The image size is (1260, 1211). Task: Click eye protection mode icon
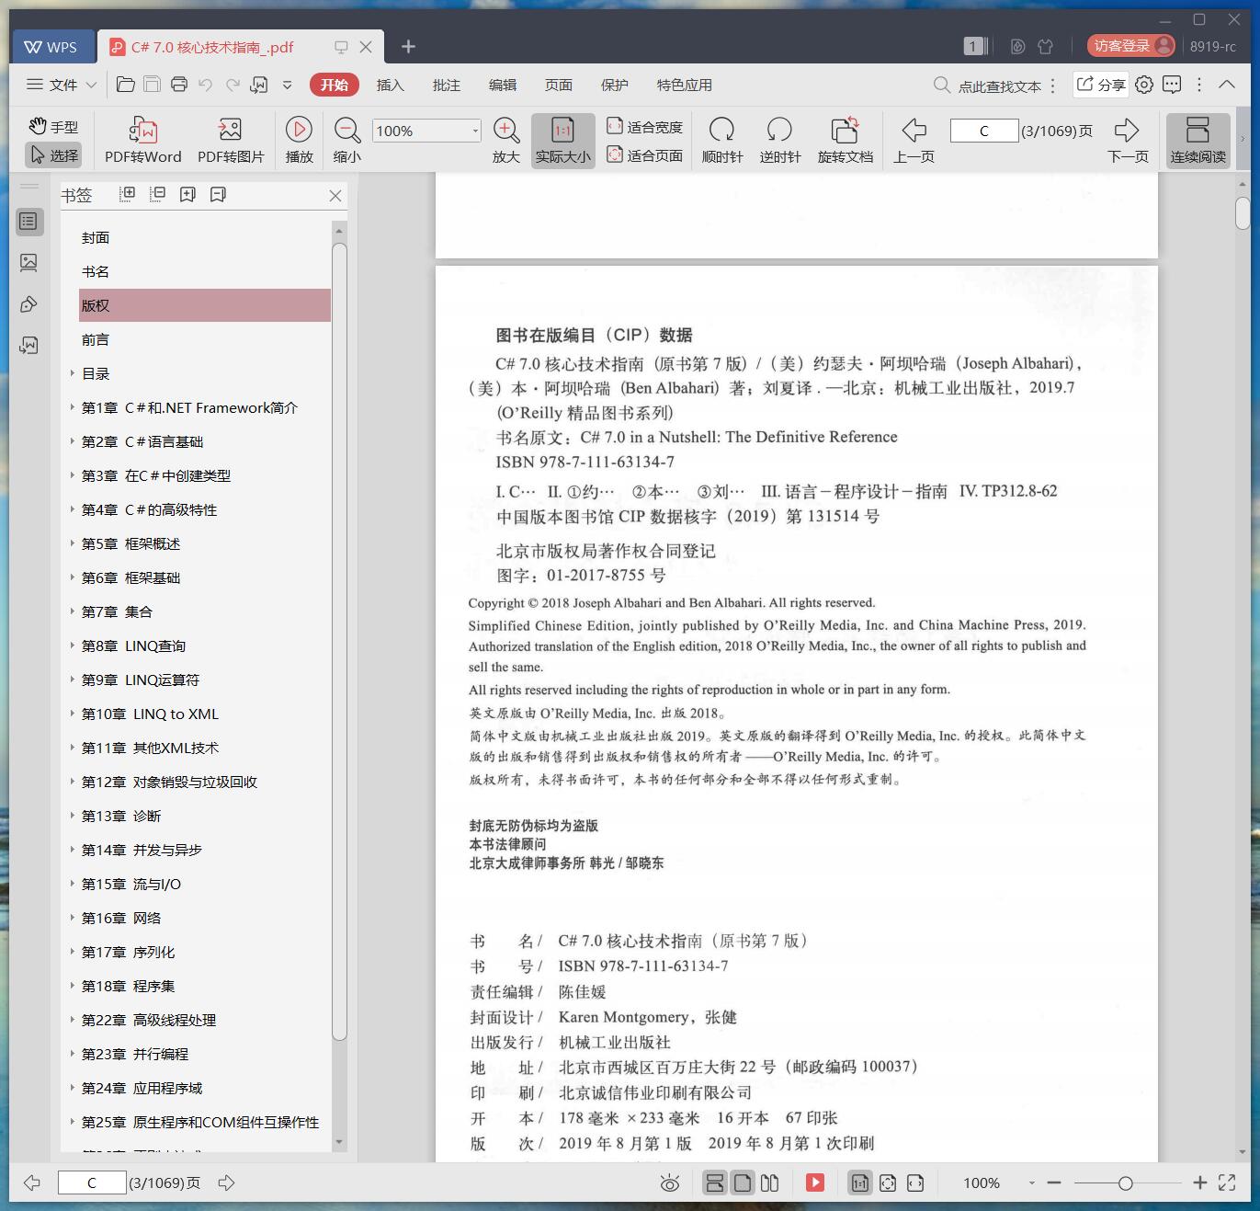(670, 1183)
